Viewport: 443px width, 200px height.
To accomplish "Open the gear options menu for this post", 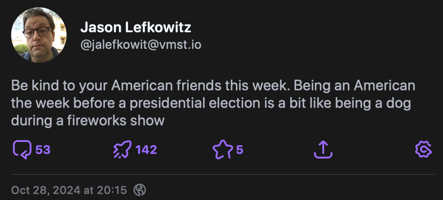I will coord(423,150).
